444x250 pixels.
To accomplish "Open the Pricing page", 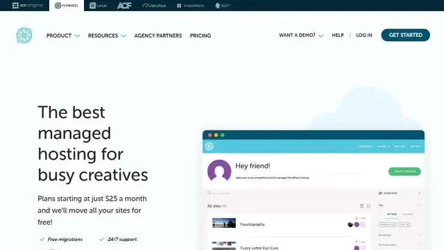I will (x=200, y=35).
